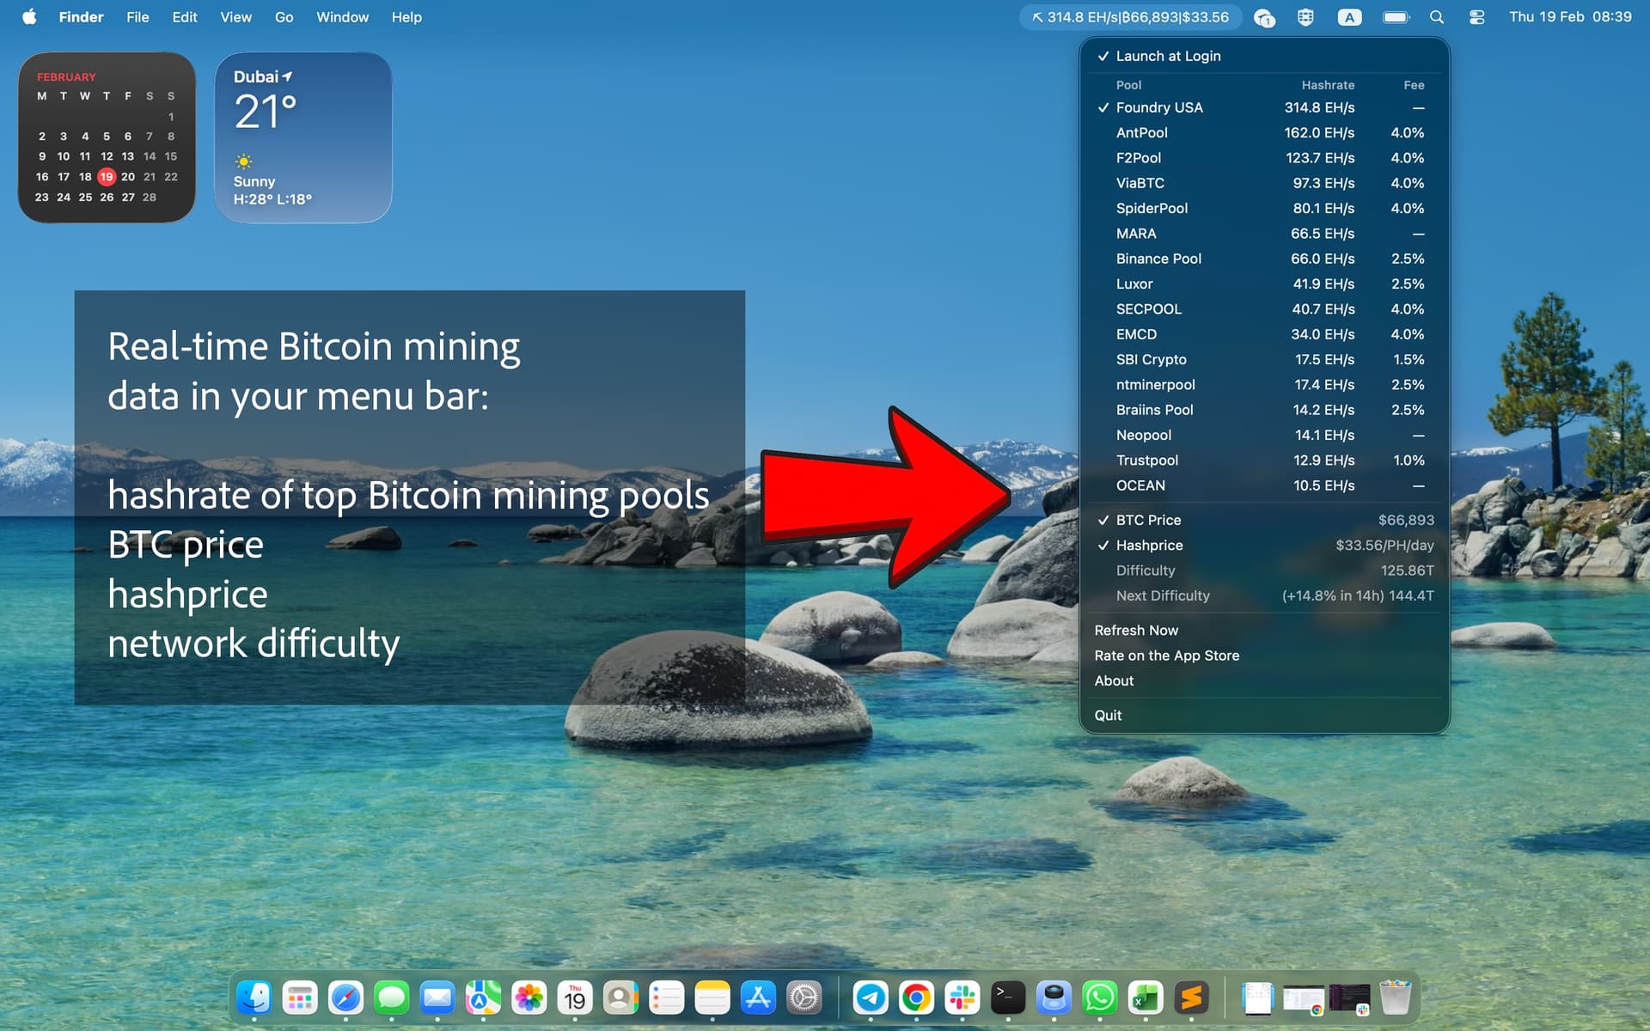
Task: Click the Spotlight search icon in the menu bar
Action: point(1437,16)
